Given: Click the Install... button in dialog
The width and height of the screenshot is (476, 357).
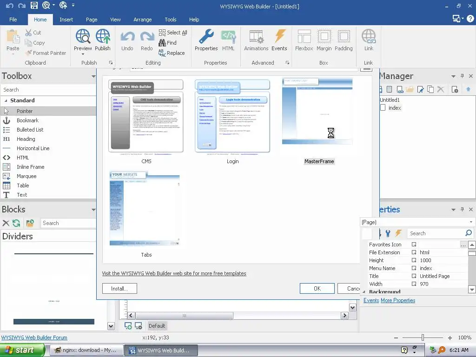Looking at the screenshot, I should pos(119,288).
